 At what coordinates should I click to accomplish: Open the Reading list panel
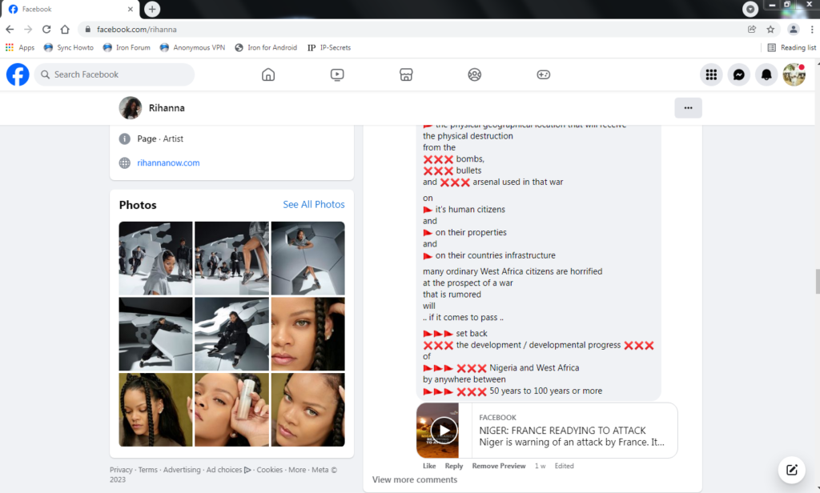(x=791, y=47)
